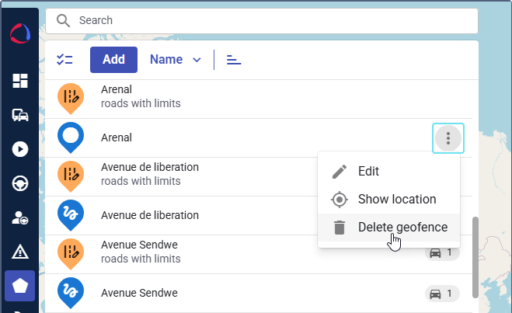Open the dashboard icon in sidebar
512x313 pixels.
pyautogui.click(x=20, y=82)
